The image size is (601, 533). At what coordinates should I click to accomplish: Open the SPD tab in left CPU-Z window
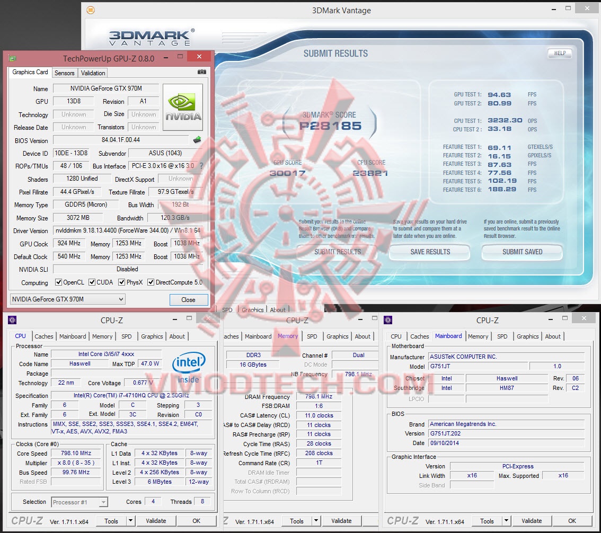tap(127, 336)
